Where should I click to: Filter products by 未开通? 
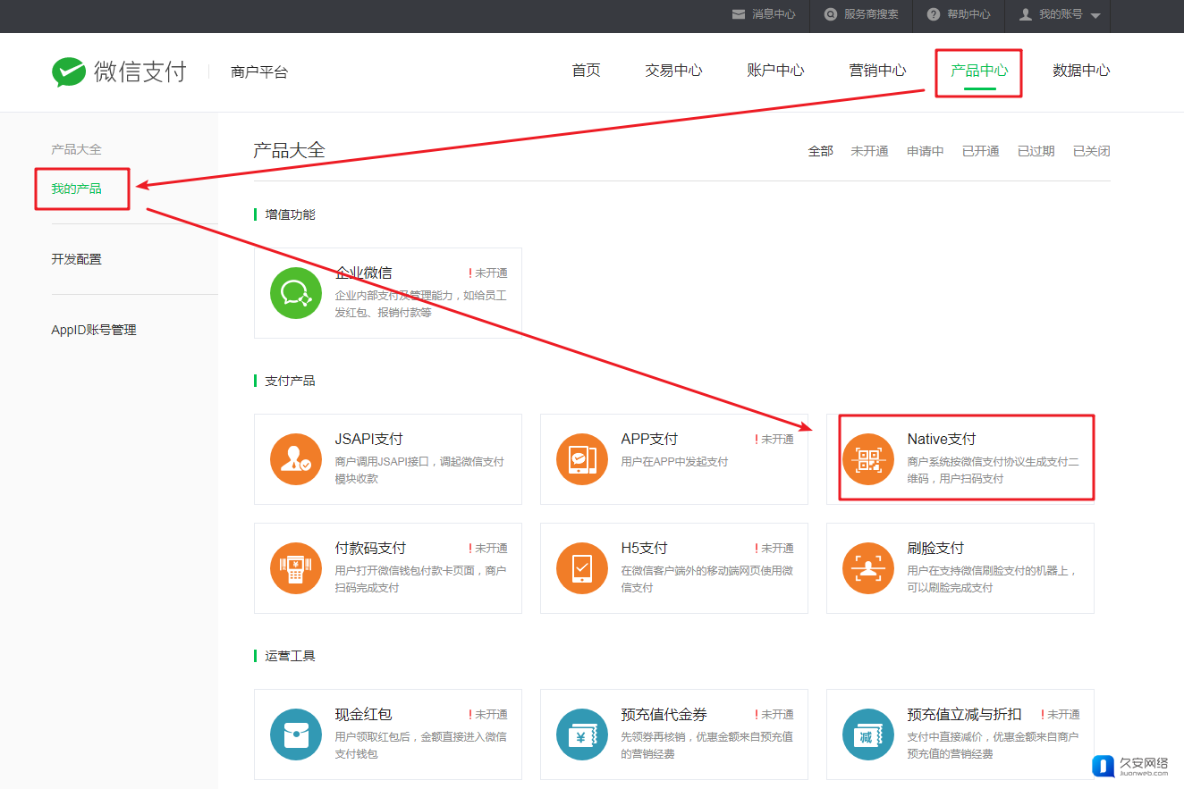coord(869,151)
